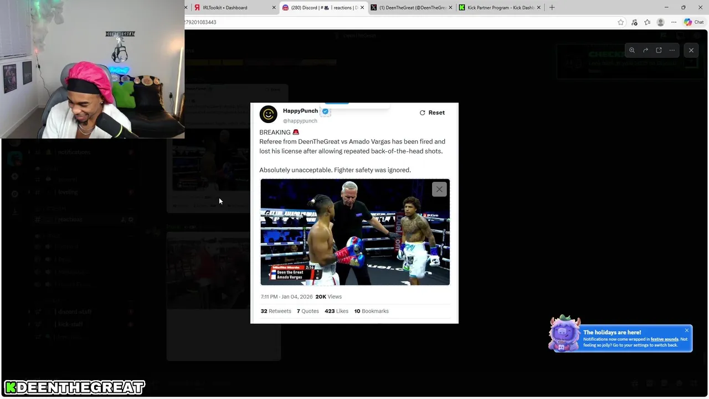709x399 pixels.
Task: Close the Kick Partner Program tab
Action: click(539, 8)
